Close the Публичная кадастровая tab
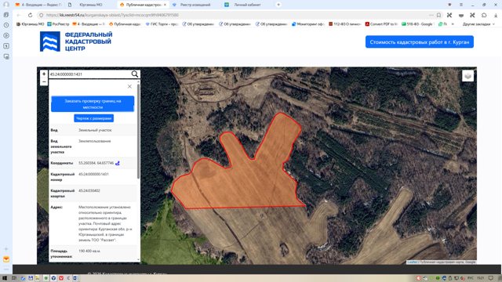This screenshot has width=502, height=282. tap(165, 5)
